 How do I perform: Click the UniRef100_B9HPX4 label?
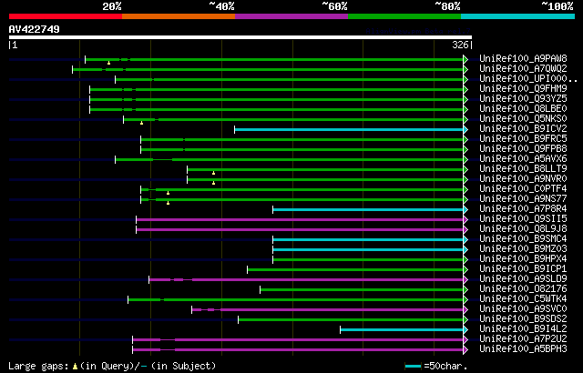tap(523, 259)
